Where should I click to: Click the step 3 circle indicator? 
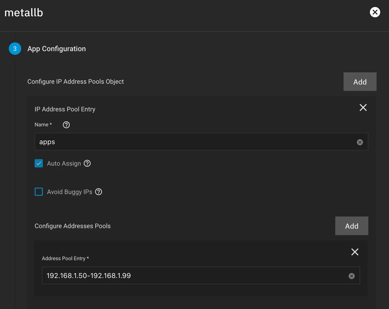(15, 49)
